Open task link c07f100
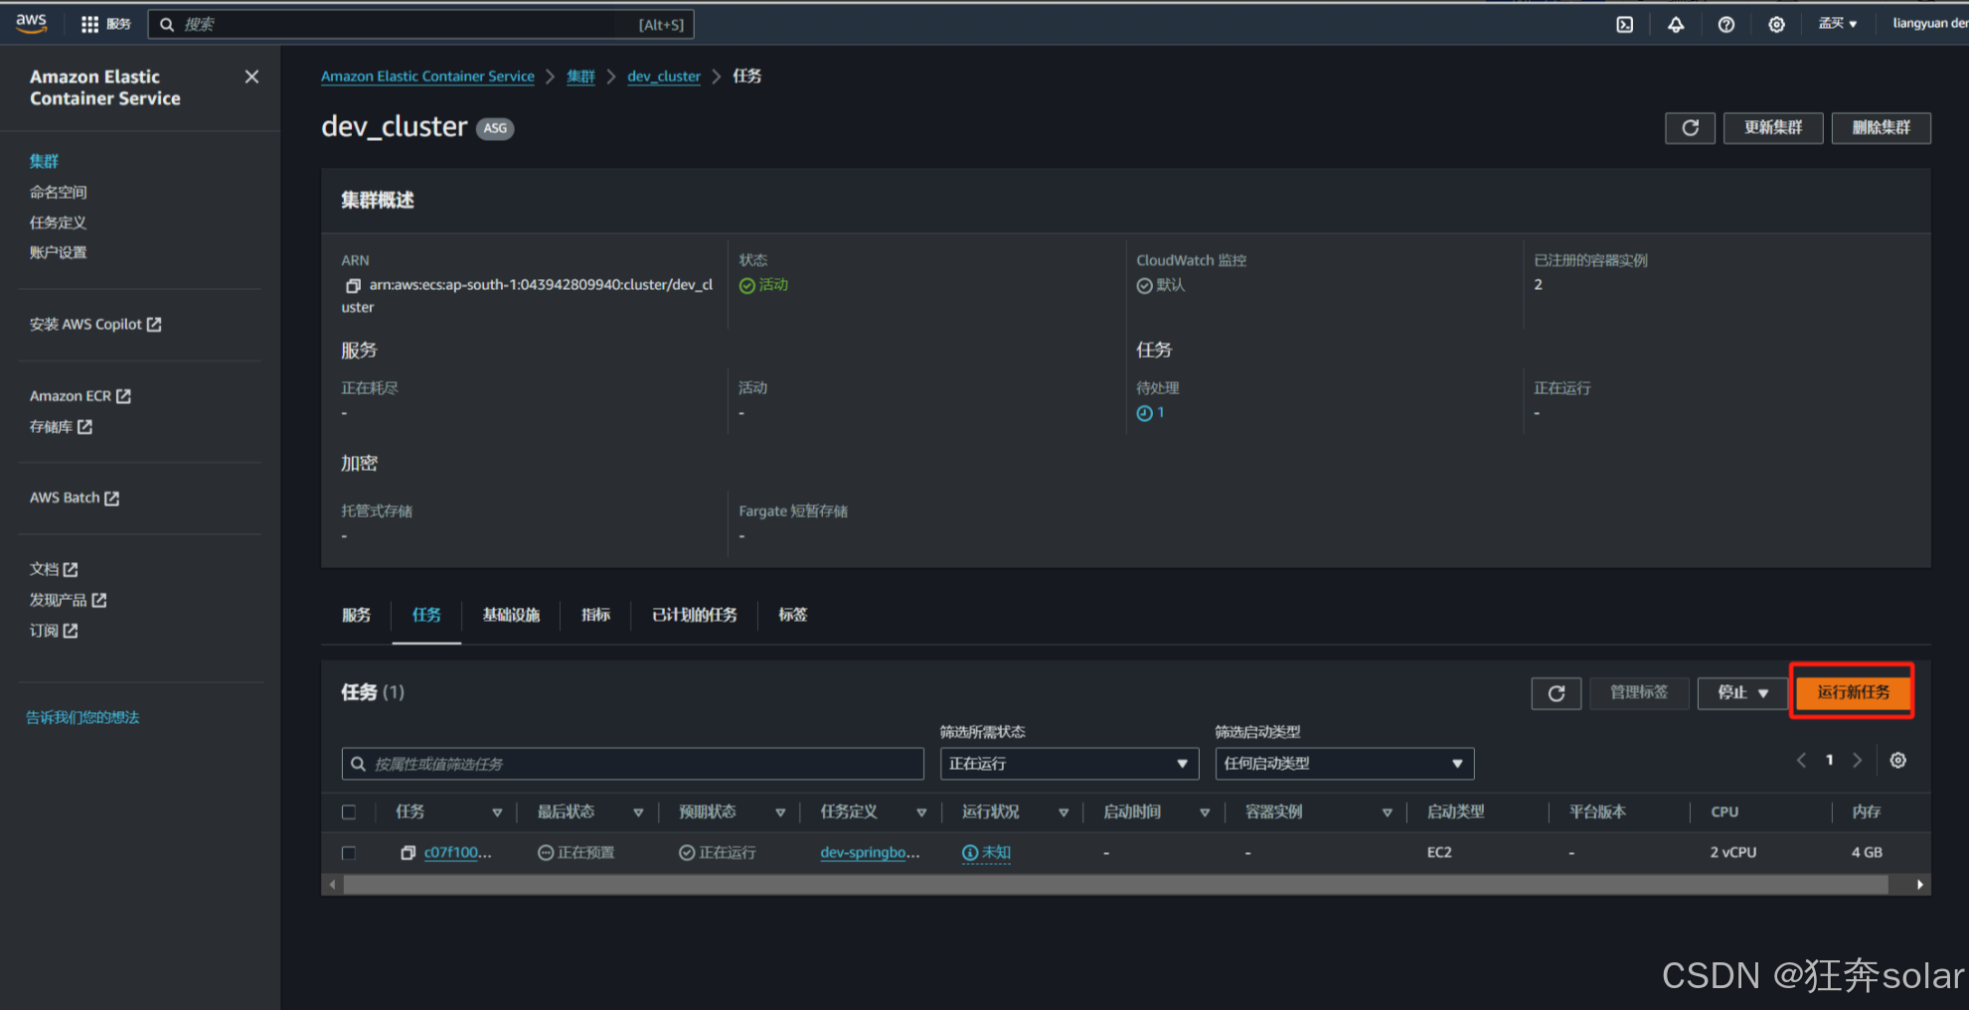This screenshot has width=1969, height=1010. tap(457, 853)
